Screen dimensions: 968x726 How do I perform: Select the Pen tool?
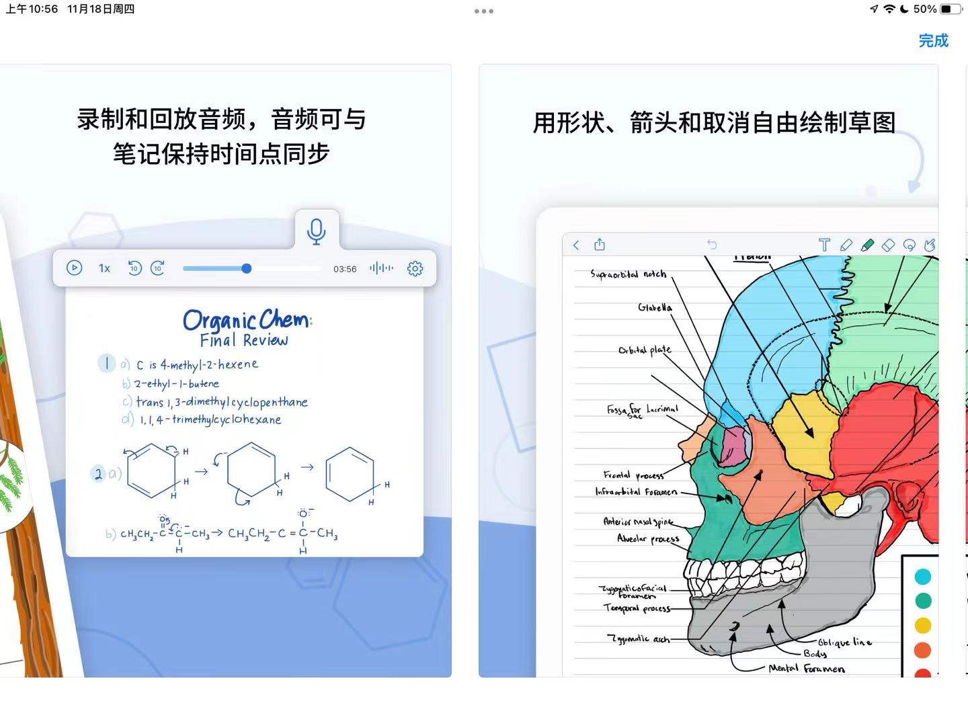846,245
